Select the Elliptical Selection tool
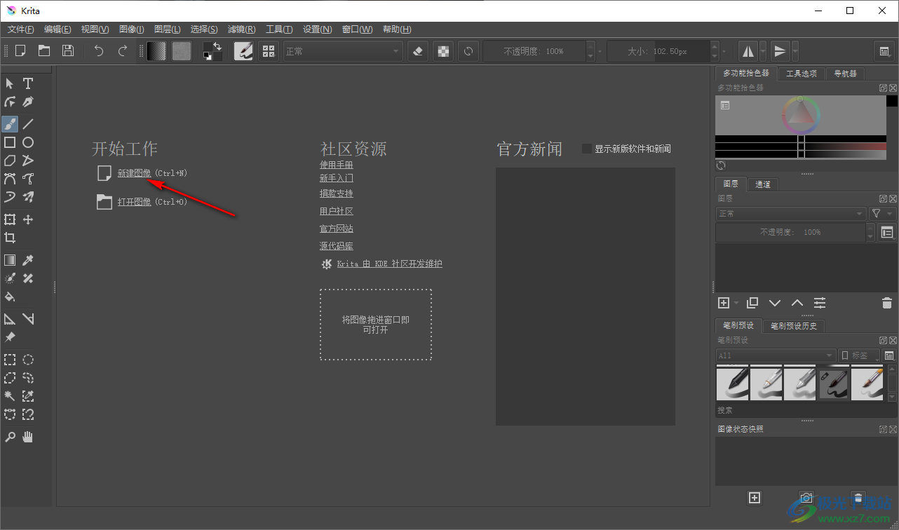Image resolution: width=899 pixels, height=530 pixels. click(x=28, y=360)
